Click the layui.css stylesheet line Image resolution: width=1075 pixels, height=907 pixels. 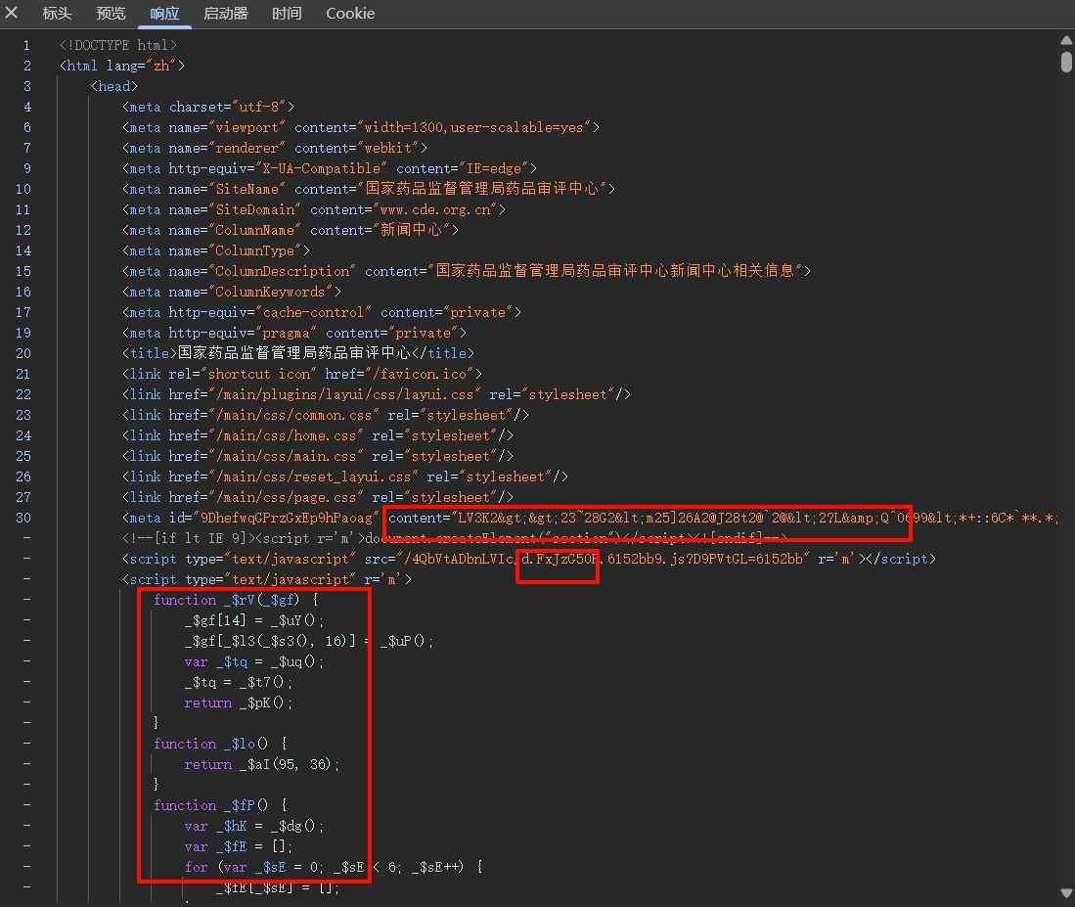[x=377, y=395]
